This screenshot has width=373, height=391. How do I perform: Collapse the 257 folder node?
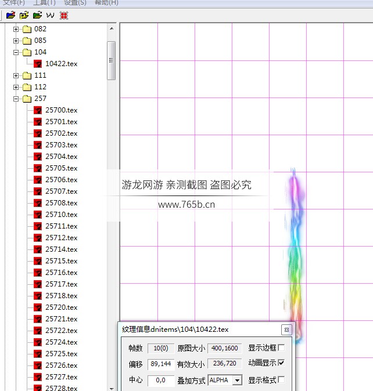tap(16, 99)
